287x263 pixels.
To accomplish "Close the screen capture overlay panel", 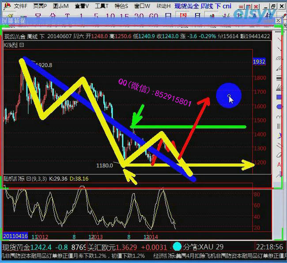I will point(278,21).
